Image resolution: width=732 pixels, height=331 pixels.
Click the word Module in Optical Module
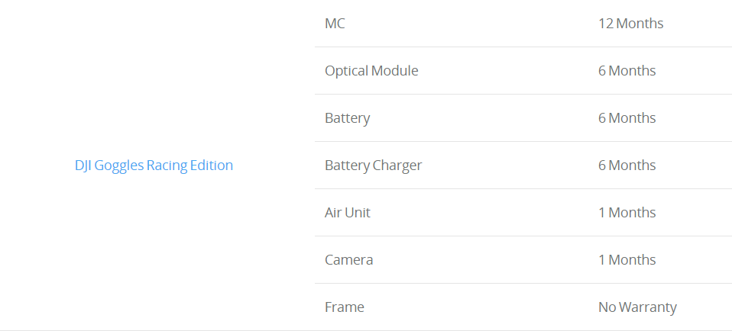[394, 71]
